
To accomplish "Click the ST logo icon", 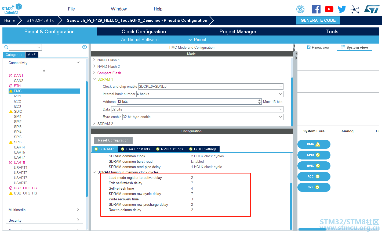I will (x=372, y=9).
